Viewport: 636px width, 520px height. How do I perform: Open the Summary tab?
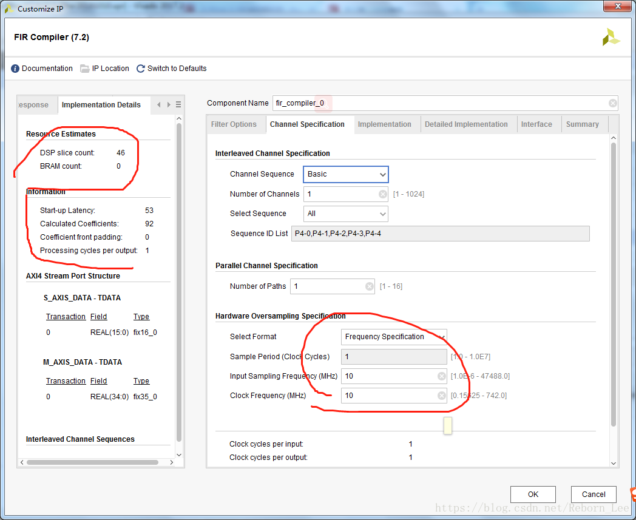(x=582, y=124)
